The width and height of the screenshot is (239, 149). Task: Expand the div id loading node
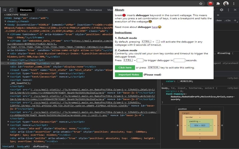click(x=8, y=63)
